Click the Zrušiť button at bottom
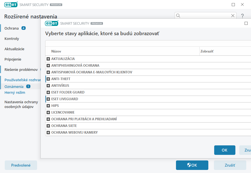The height and width of the screenshot is (173, 251). coord(230,165)
